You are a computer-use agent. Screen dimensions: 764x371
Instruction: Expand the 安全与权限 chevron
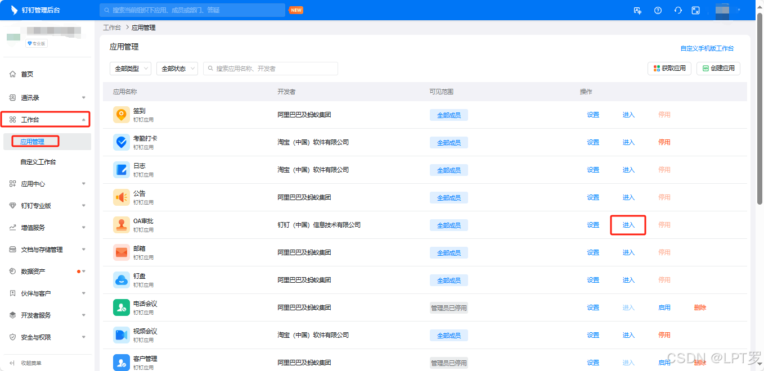pyautogui.click(x=84, y=337)
